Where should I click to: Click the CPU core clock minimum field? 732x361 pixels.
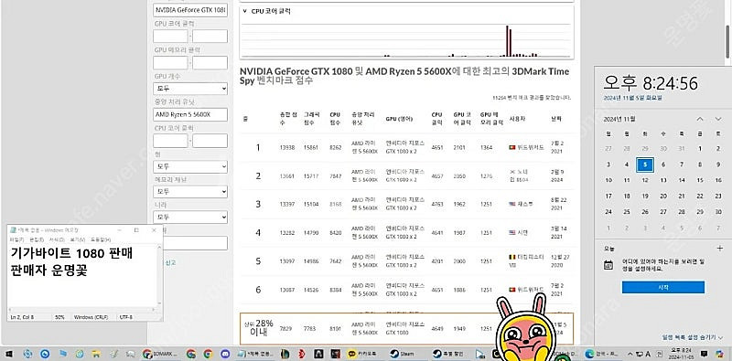click(x=170, y=141)
